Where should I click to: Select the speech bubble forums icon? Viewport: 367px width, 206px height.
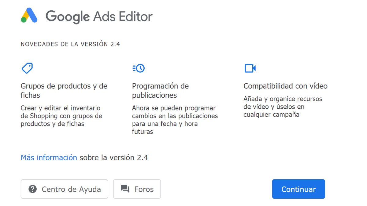[124, 189]
